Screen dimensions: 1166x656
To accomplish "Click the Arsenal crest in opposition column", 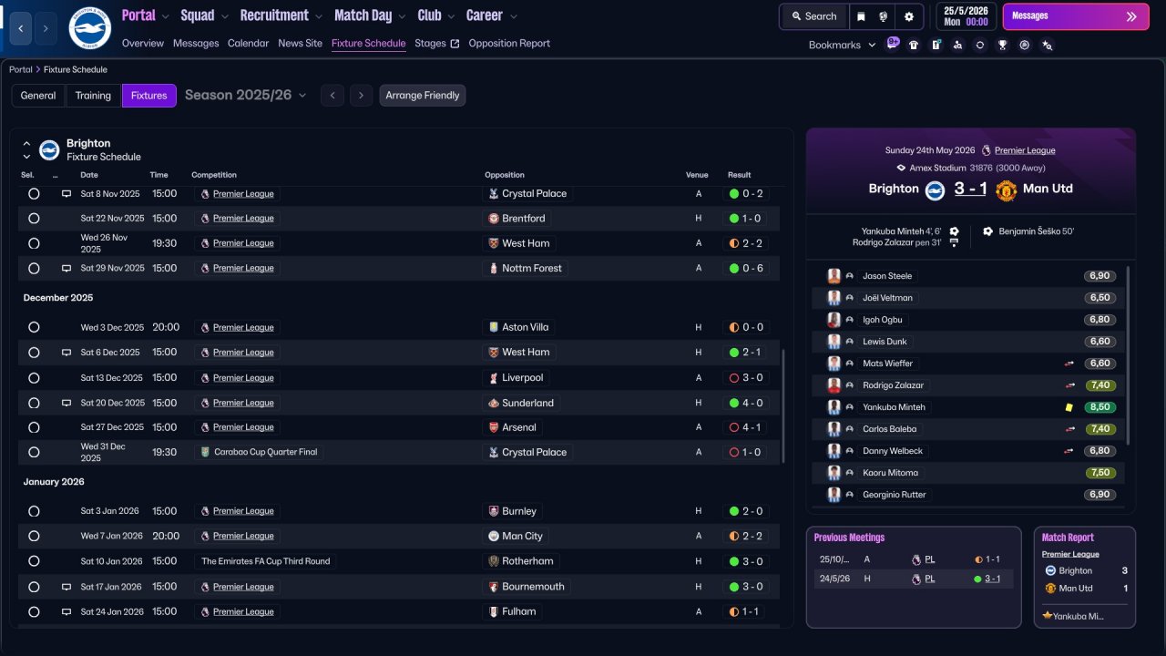I will click(x=494, y=427).
